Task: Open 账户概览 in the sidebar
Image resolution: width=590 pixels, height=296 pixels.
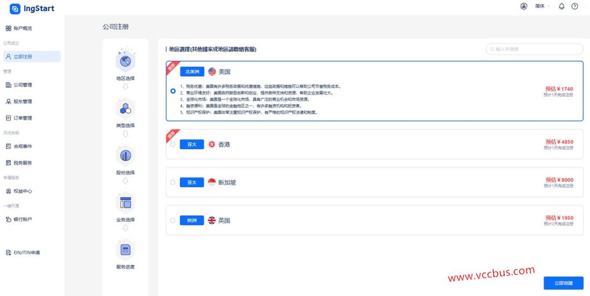Action: (23, 28)
